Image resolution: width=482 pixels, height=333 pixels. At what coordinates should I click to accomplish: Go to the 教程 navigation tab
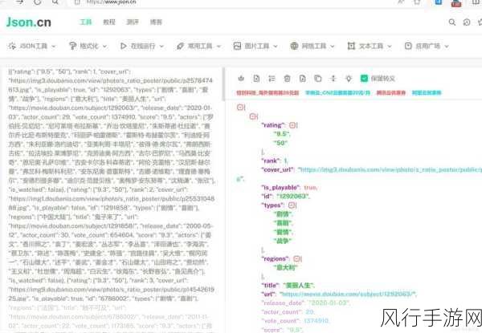point(109,22)
